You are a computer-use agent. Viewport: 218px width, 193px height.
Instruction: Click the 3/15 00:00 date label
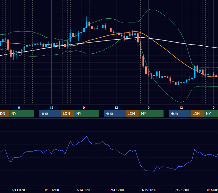click(149, 190)
